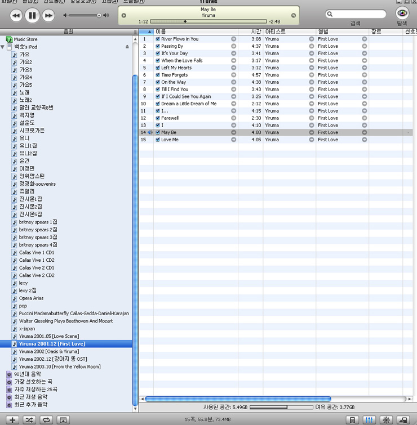The width and height of the screenshot is (417, 425).
Task: Open the Opera Arias playlist
Action: pyautogui.click(x=31, y=298)
